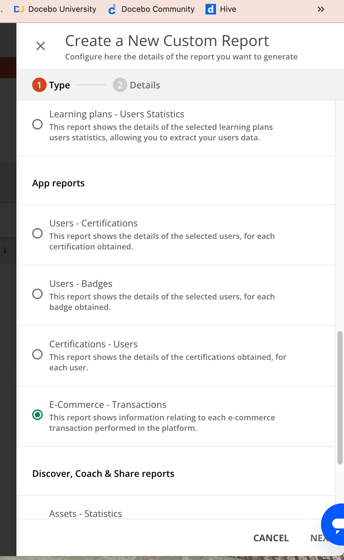Show more bookmarks with the double-chevron
The image size is (344, 560).
(321, 9)
